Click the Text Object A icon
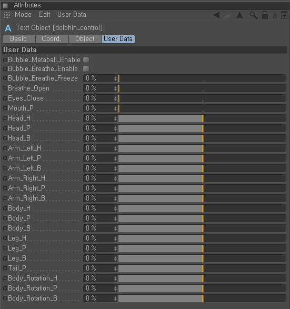The image size is (290, 309). pyautogui.click(x=8, y=28)
